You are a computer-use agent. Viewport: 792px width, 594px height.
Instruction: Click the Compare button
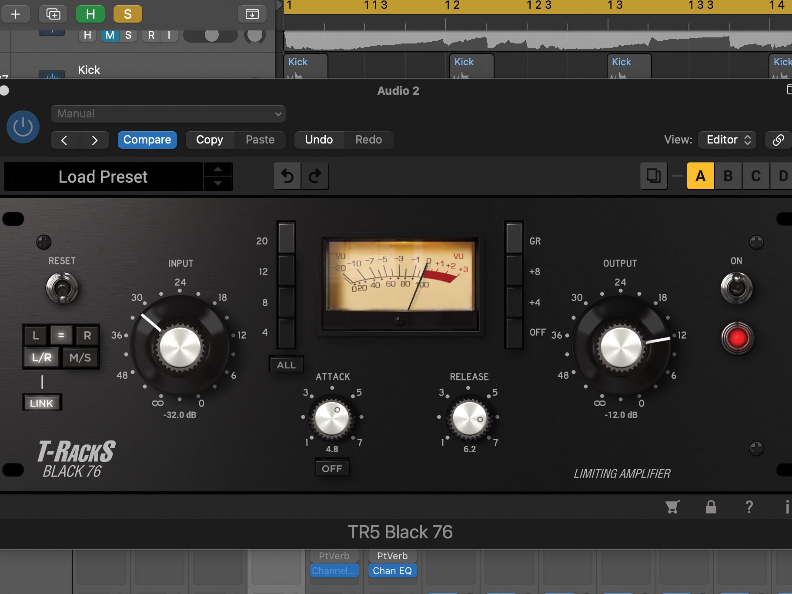(147, 140)
